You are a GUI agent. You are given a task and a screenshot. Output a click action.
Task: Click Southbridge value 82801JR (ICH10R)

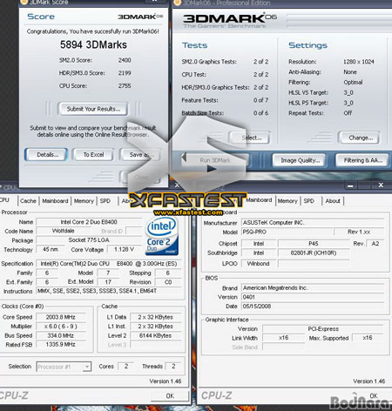(x=314, y=253)
